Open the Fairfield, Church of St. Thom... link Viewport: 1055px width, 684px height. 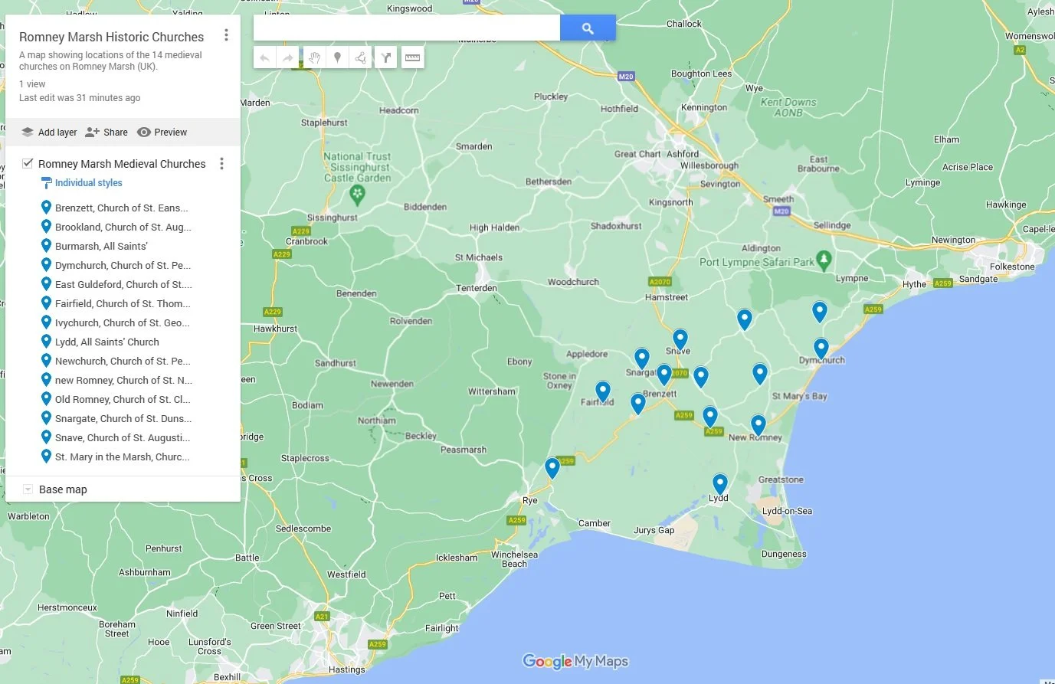tap(123, 303)
